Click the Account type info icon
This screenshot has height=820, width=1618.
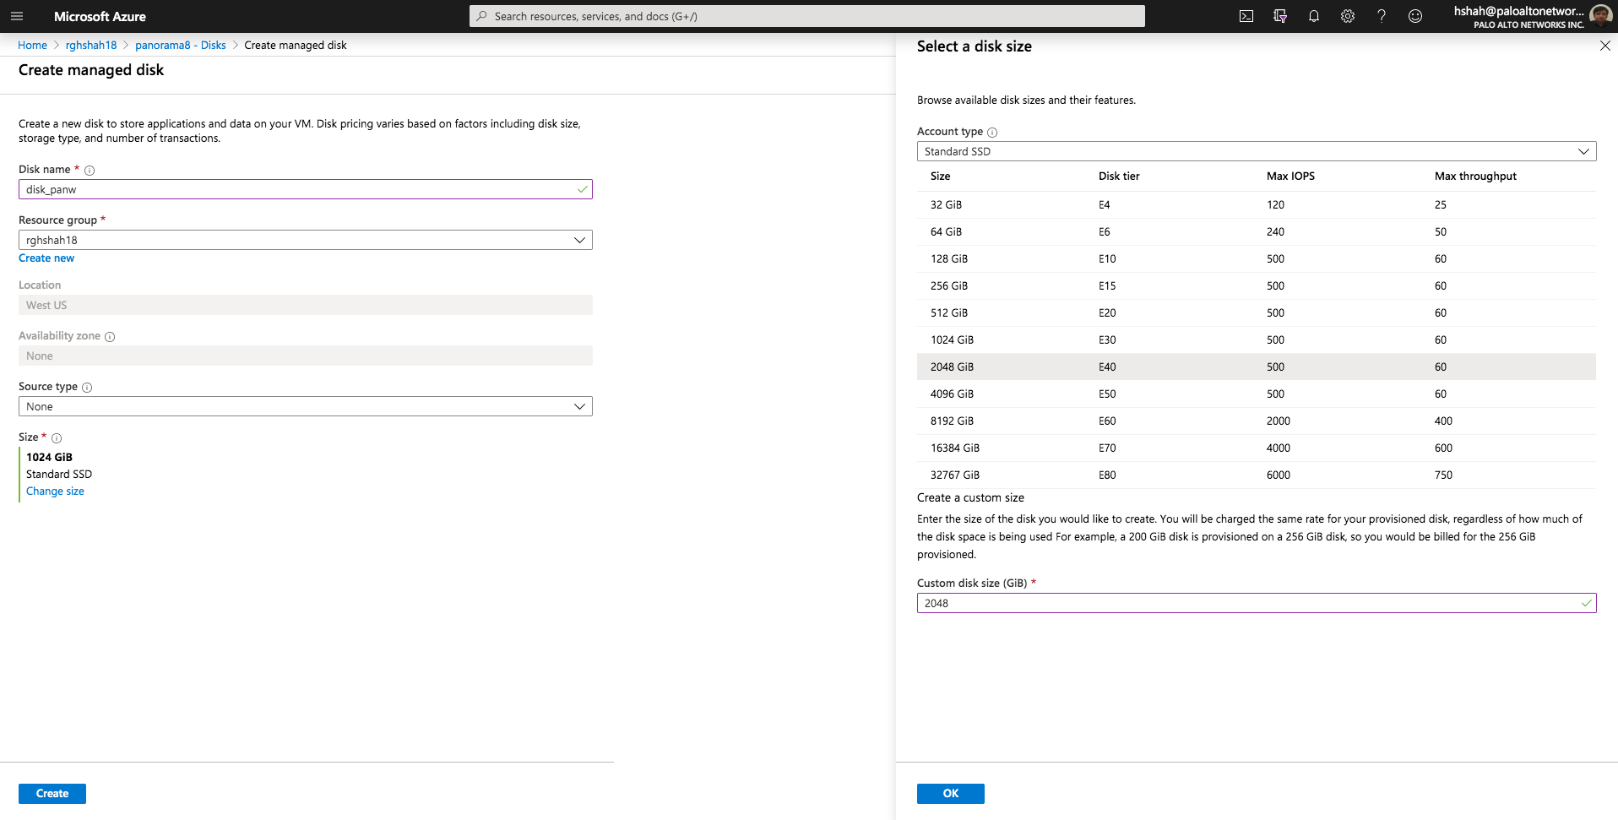[x=992, y=133]
